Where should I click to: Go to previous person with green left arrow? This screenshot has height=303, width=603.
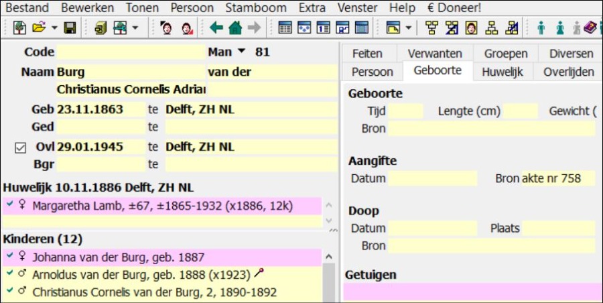click(x=216, y=28)
